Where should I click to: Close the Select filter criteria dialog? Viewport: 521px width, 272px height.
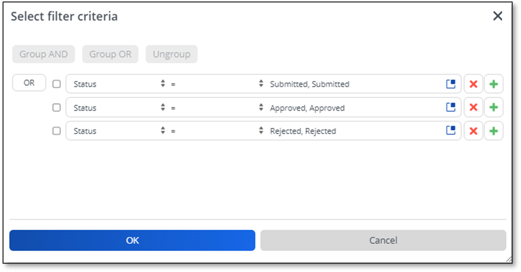pyautogui.click(x=497, y=16)
